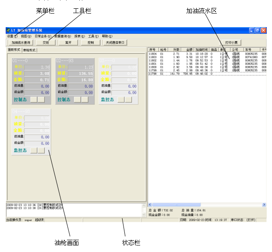Viewport: 272px width, 252px height.
Task: Click the LT app icon in title bar
Action: pos(8,30)
